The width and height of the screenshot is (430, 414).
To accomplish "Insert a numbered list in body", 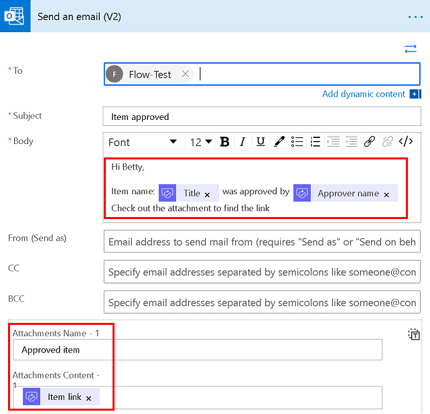I will point(315,141).
